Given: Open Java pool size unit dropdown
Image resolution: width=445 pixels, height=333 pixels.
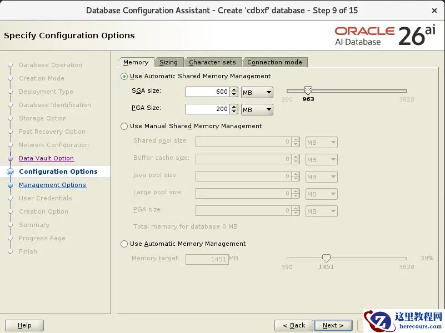Looking at the screenshot, I should pos(322,177).
